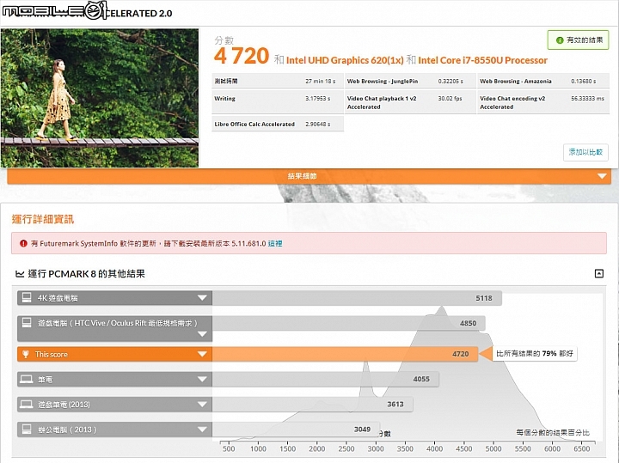The width and height of the screenshot is (619, 463).
Task: Click the green valid result info icon
Action: point(560,40)
